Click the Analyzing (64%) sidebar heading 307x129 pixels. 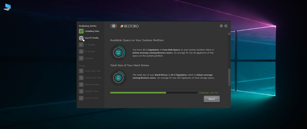point(88,26)
